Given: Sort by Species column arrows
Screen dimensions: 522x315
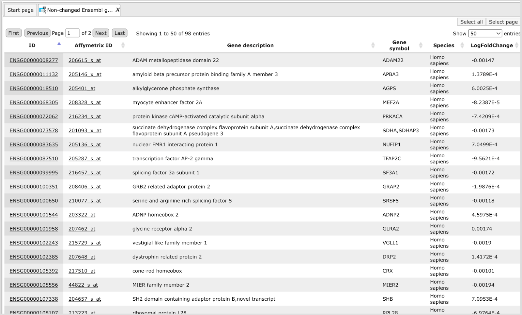Looking at the screenshot, I should pos(462,45).
